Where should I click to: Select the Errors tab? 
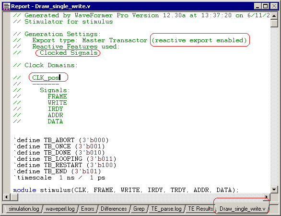click(x=87, y=209)
